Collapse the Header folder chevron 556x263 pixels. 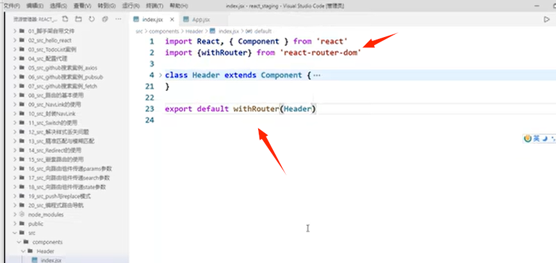click(x=24, y=251)
